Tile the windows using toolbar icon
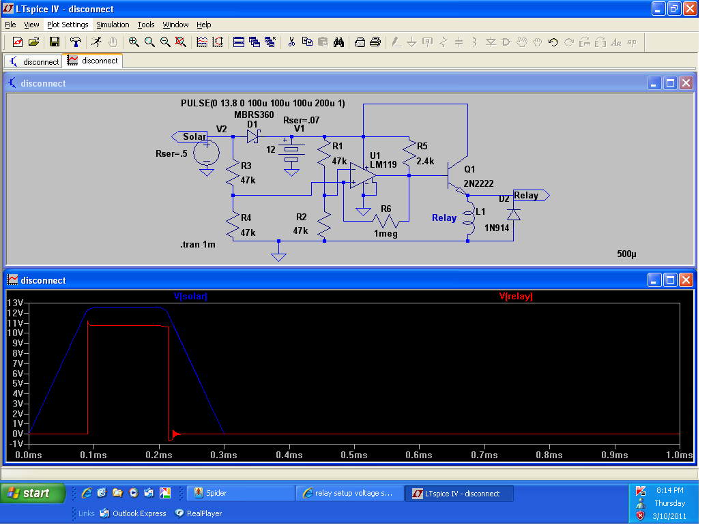This screenshot has height=525, width=711. tap(239, 42)
